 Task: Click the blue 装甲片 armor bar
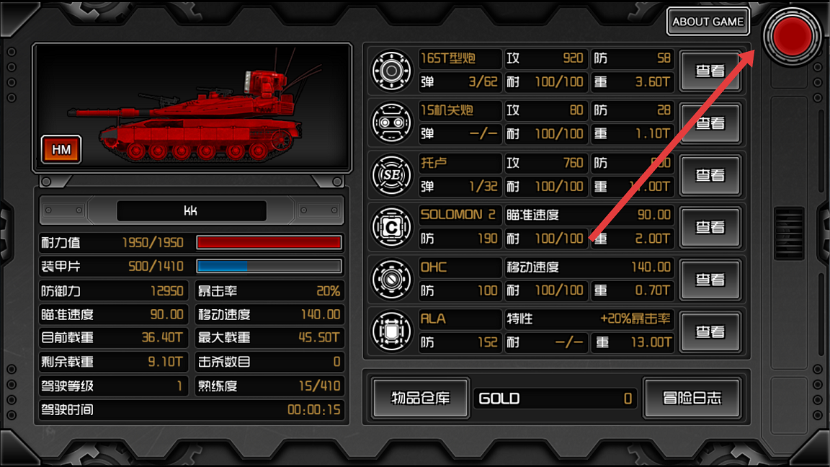[x=269, y=267]
